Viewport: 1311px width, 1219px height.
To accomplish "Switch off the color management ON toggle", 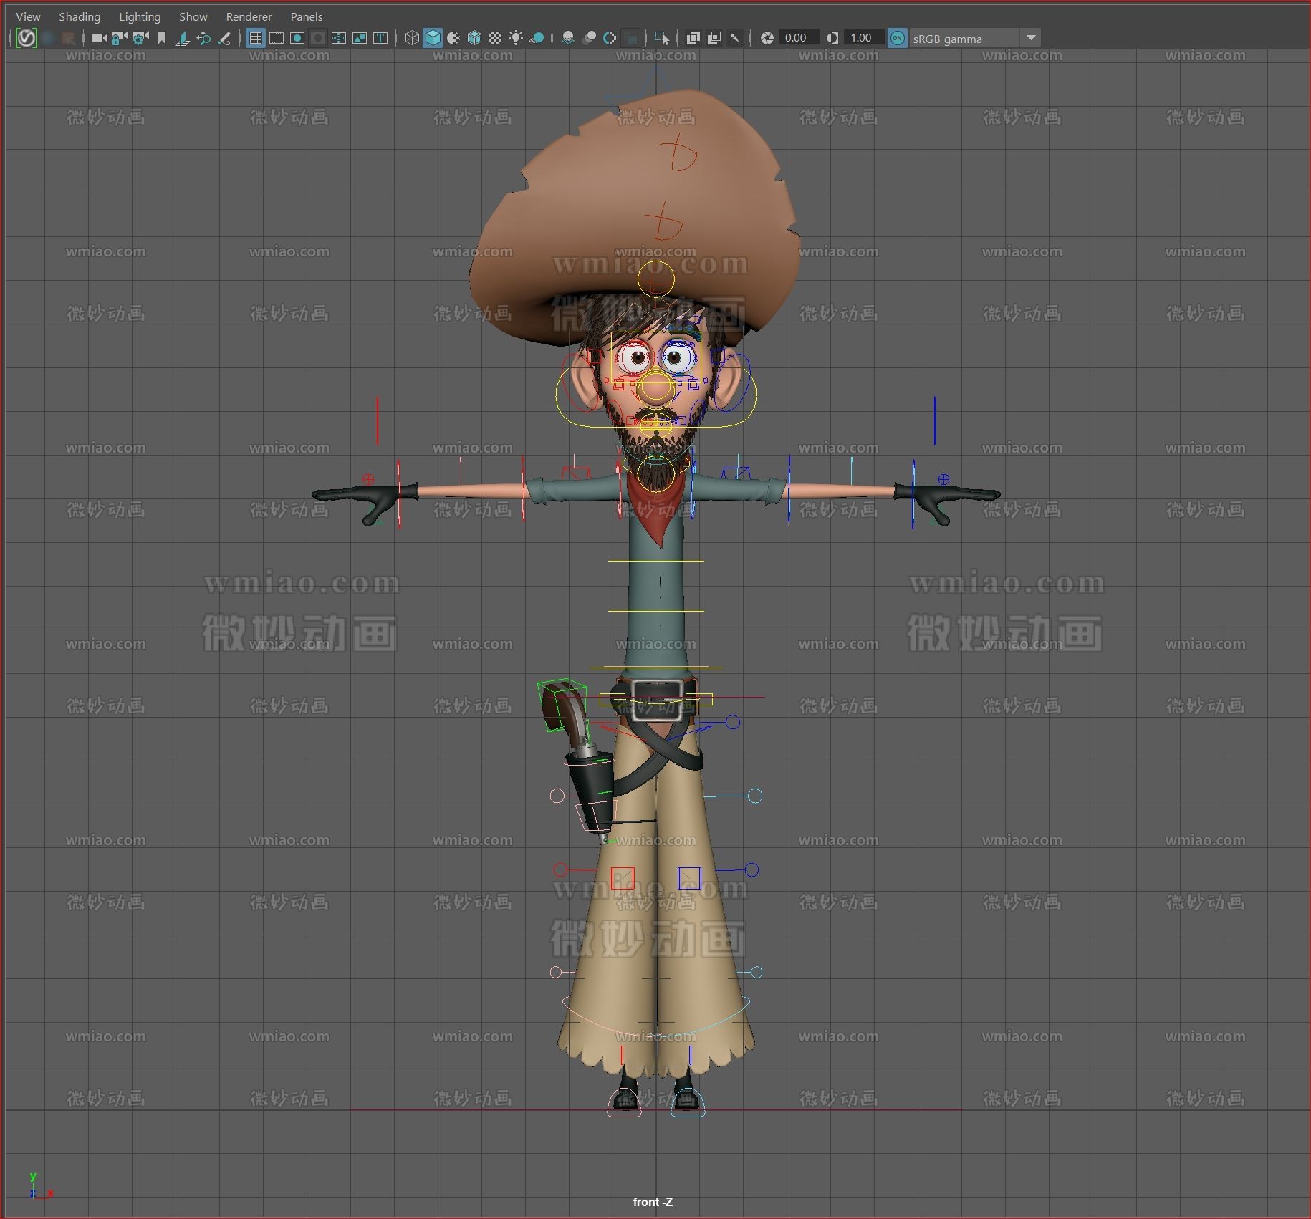I will (x=897, y=38).
